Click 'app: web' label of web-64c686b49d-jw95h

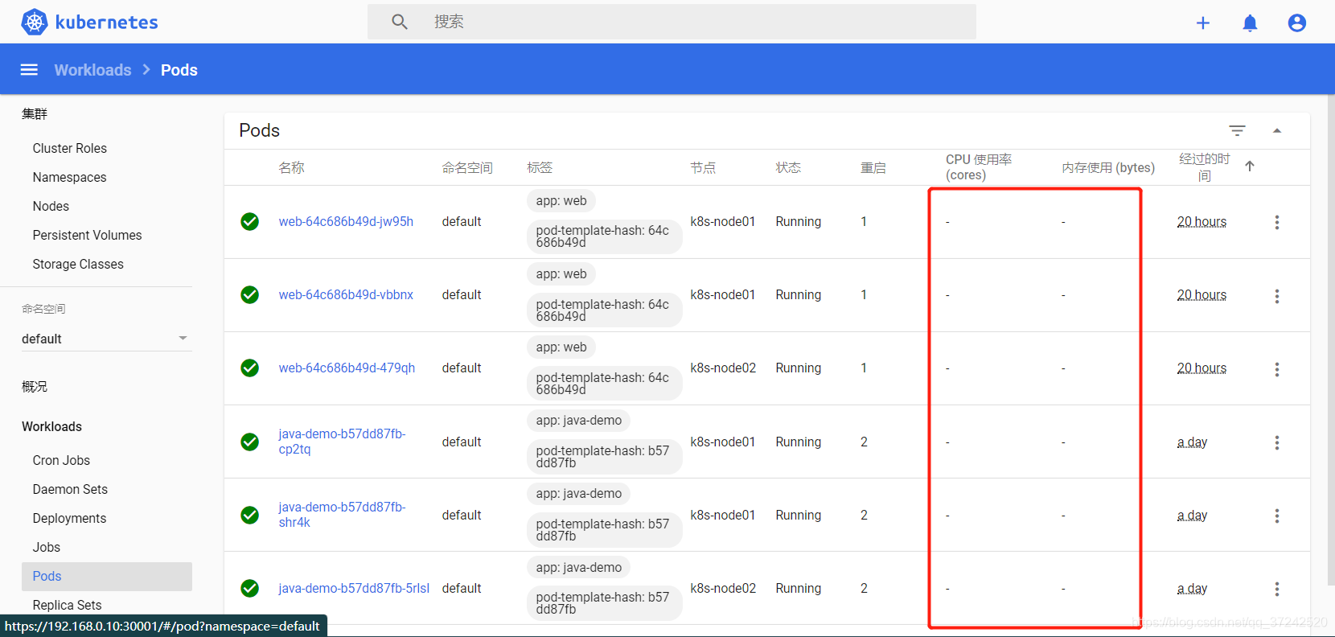click(x=561, y=201)
